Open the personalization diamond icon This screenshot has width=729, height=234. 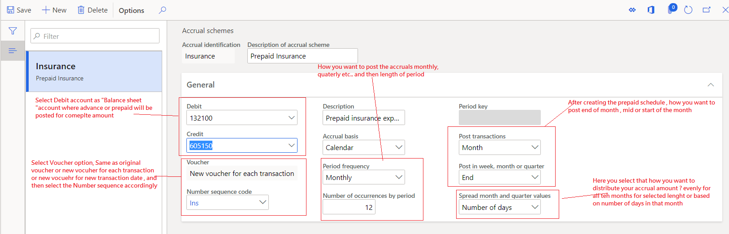click(x=632, y=10)
